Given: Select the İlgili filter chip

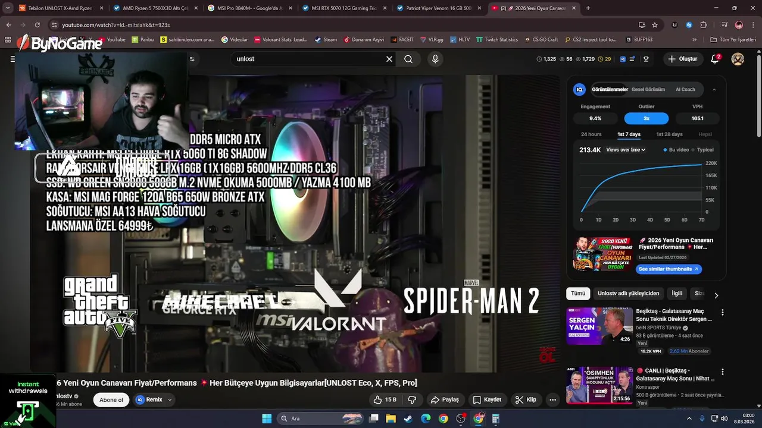Looking at the screenshot, I should click(677, 294).
